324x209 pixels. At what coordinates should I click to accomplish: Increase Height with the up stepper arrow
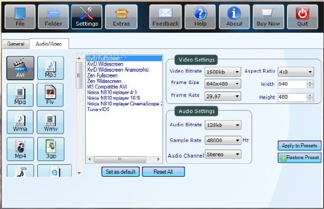310,95
